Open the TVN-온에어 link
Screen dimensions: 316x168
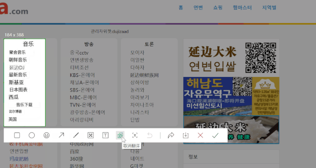pos(83,105)
